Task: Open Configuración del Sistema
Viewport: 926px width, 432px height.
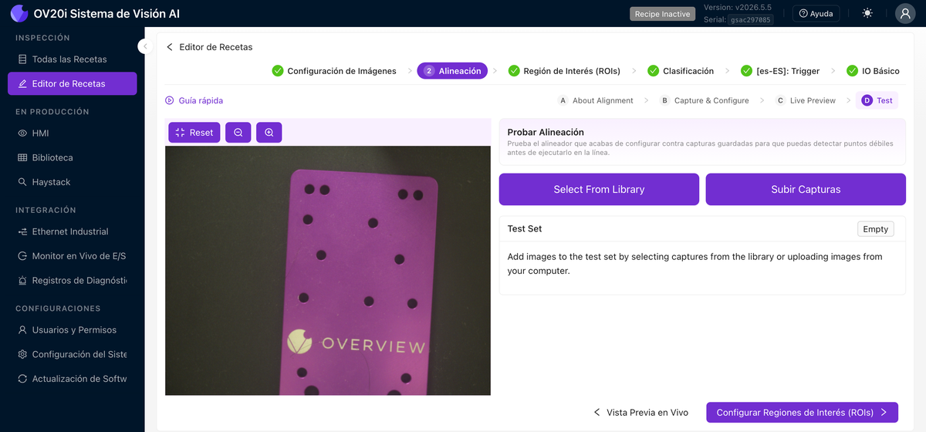Action: coord(73,355)
